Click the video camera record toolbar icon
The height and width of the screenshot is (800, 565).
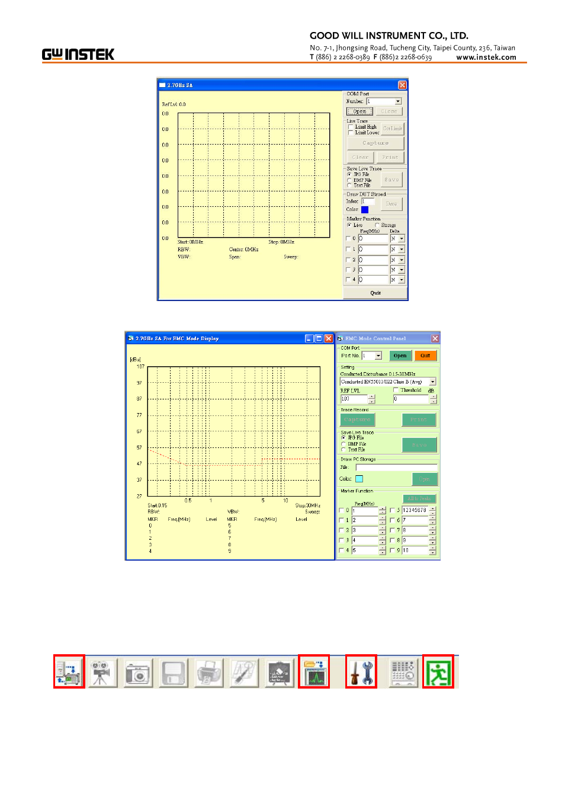102,673
